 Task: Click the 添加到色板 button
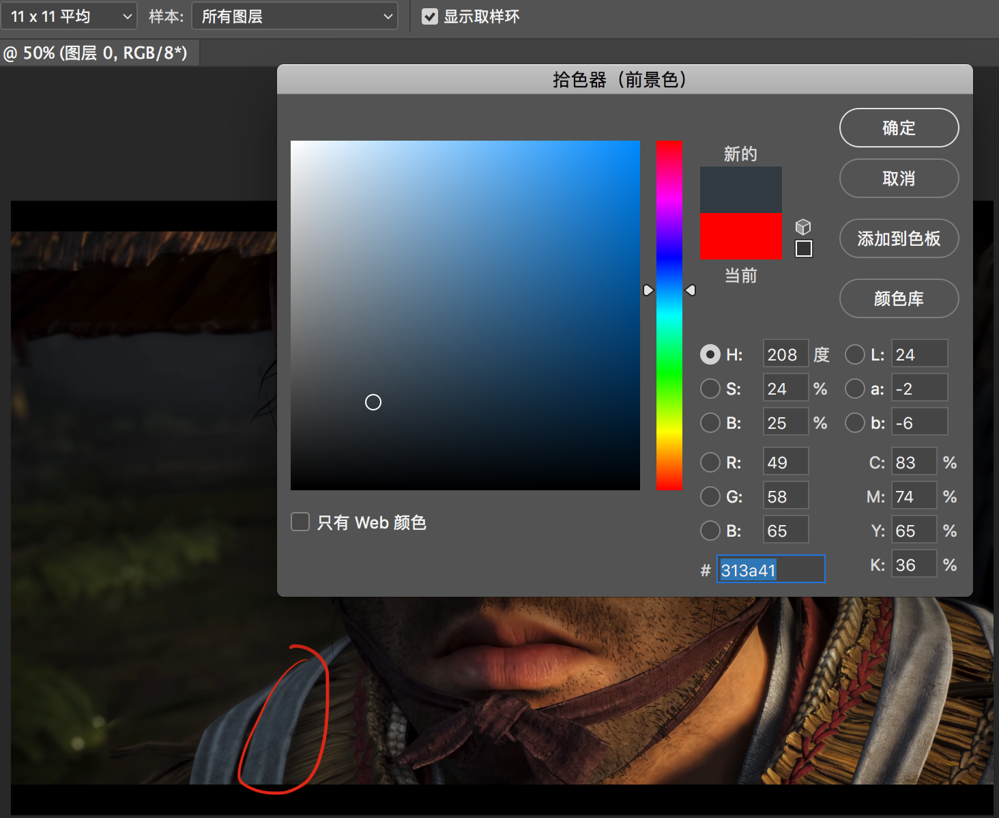tap(899, 238)
